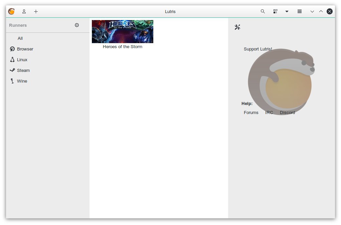Open system preferences tools icon
This screenshot has width=341, height=225.
click(x=237, y=27)
